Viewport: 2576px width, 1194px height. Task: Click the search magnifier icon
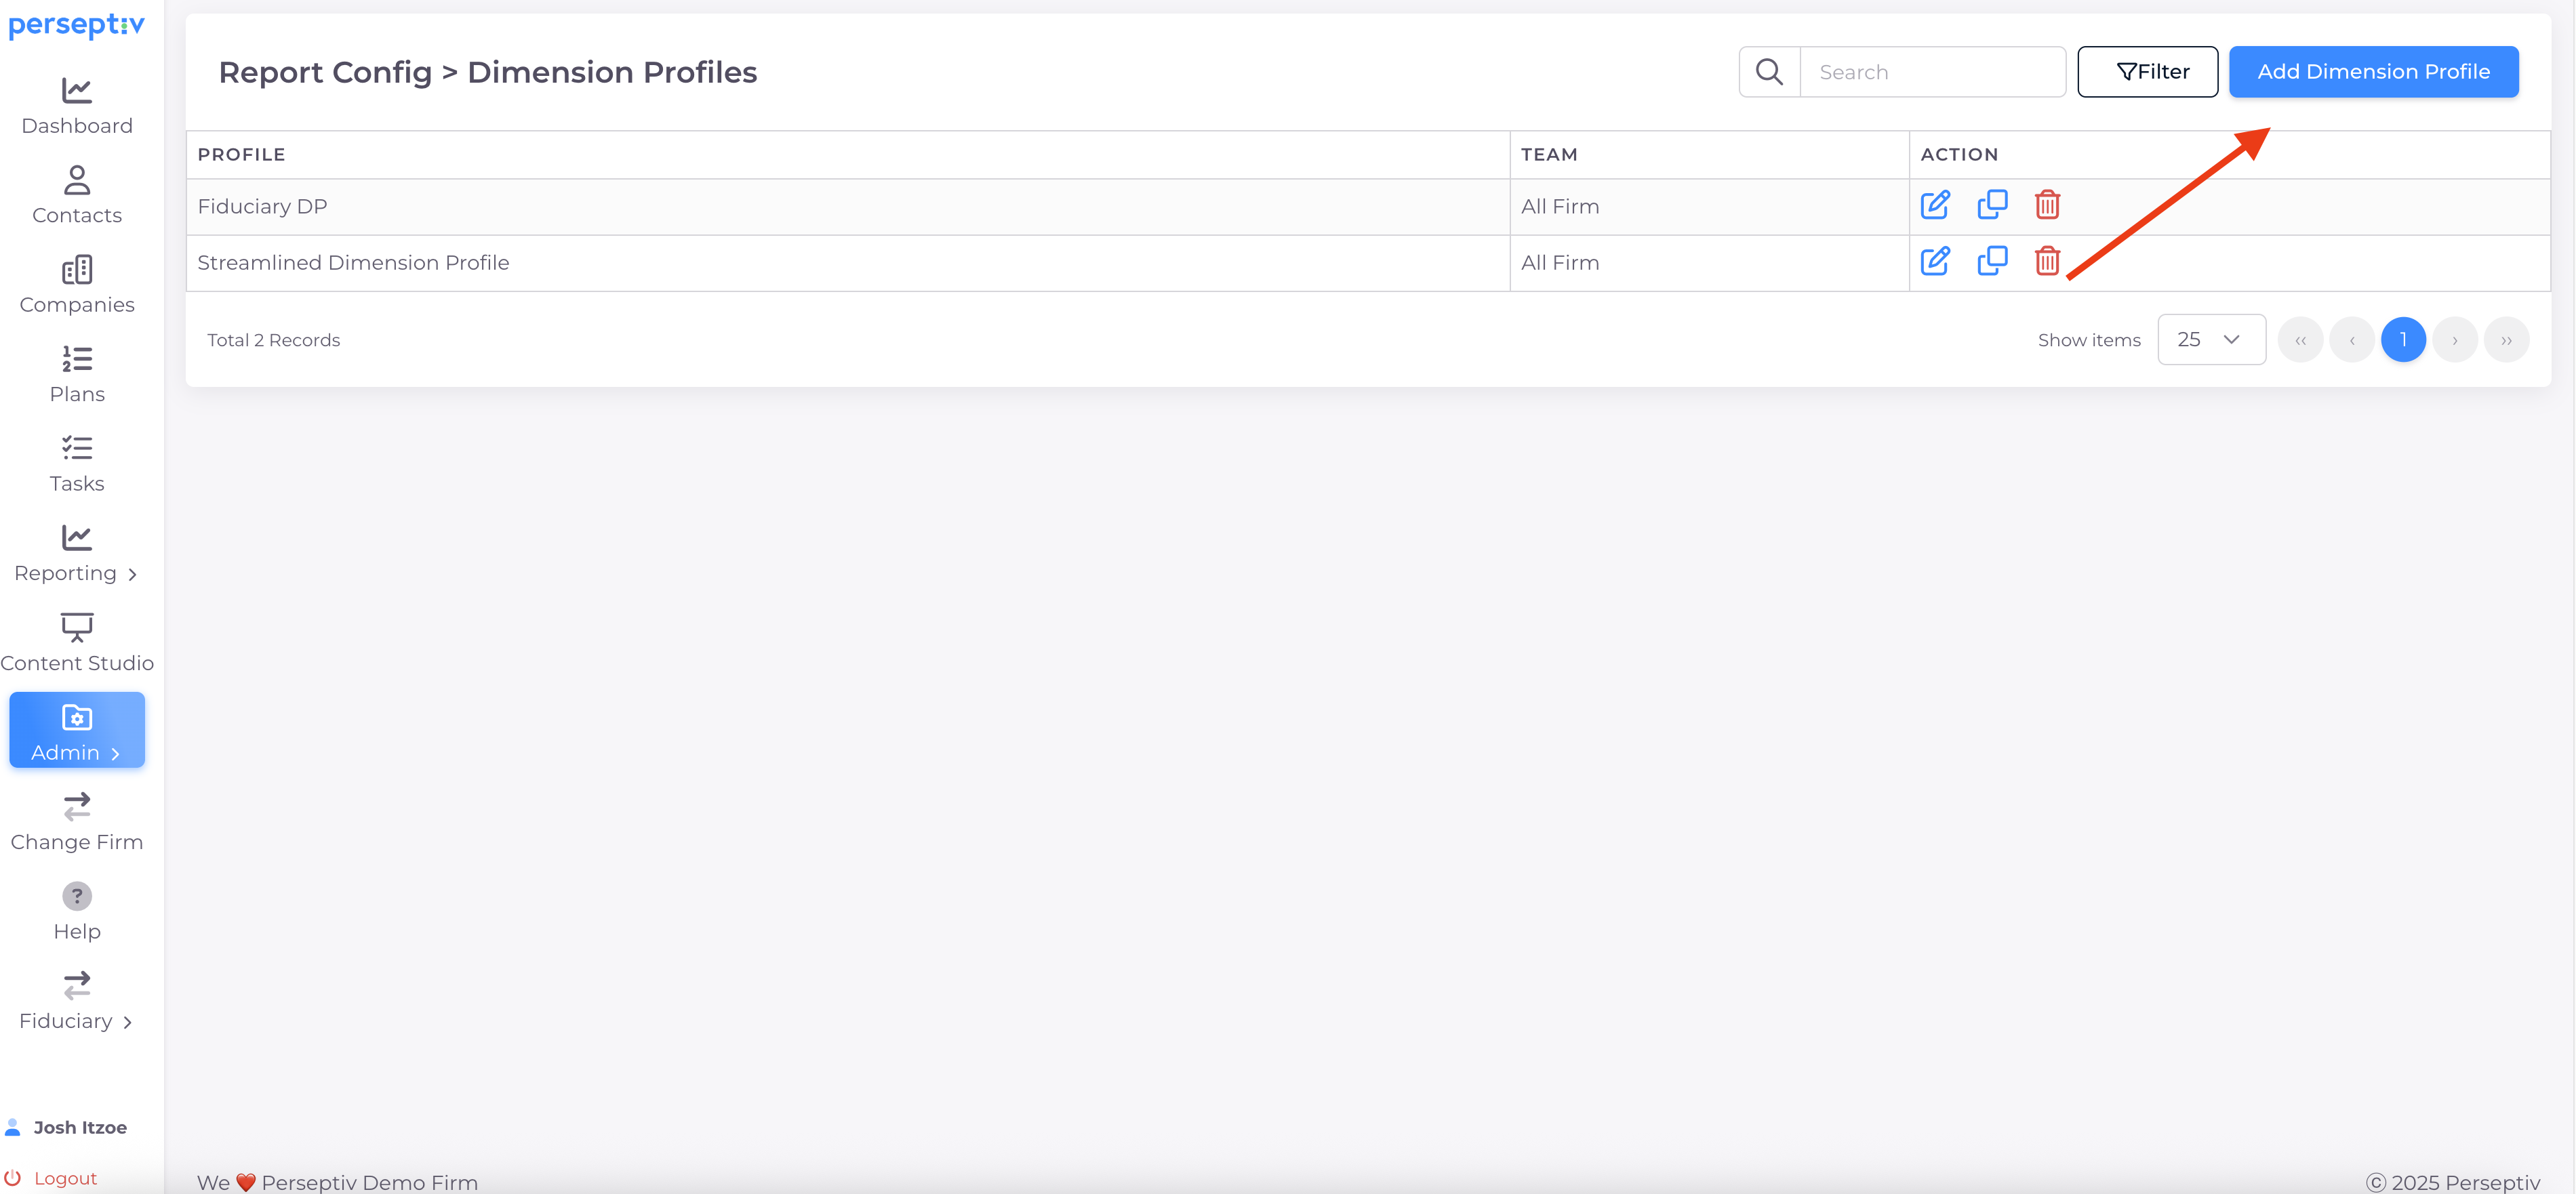1768,72
